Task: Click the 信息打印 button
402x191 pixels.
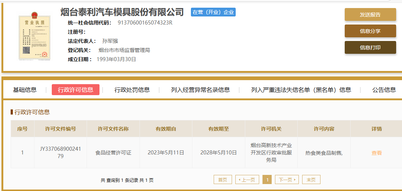Action: coord(370,47)
